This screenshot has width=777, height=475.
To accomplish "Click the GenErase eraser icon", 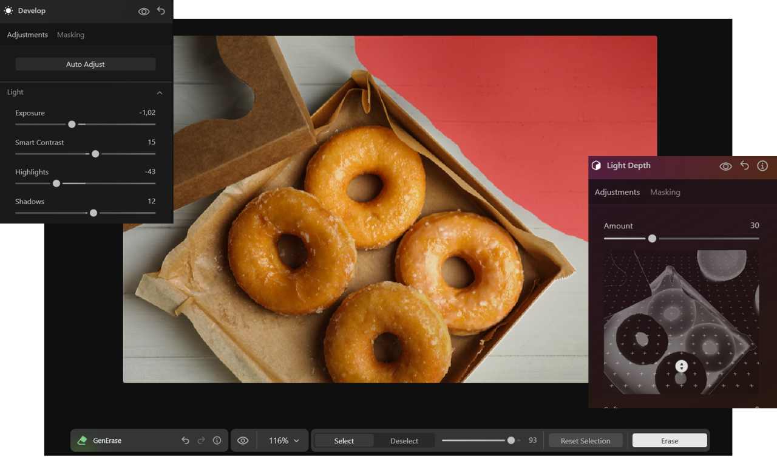I will (x=82, y=440).
